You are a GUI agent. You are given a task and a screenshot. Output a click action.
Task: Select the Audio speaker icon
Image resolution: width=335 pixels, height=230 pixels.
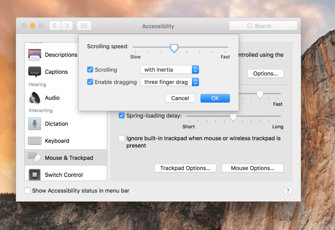click(x=35, y=98)
